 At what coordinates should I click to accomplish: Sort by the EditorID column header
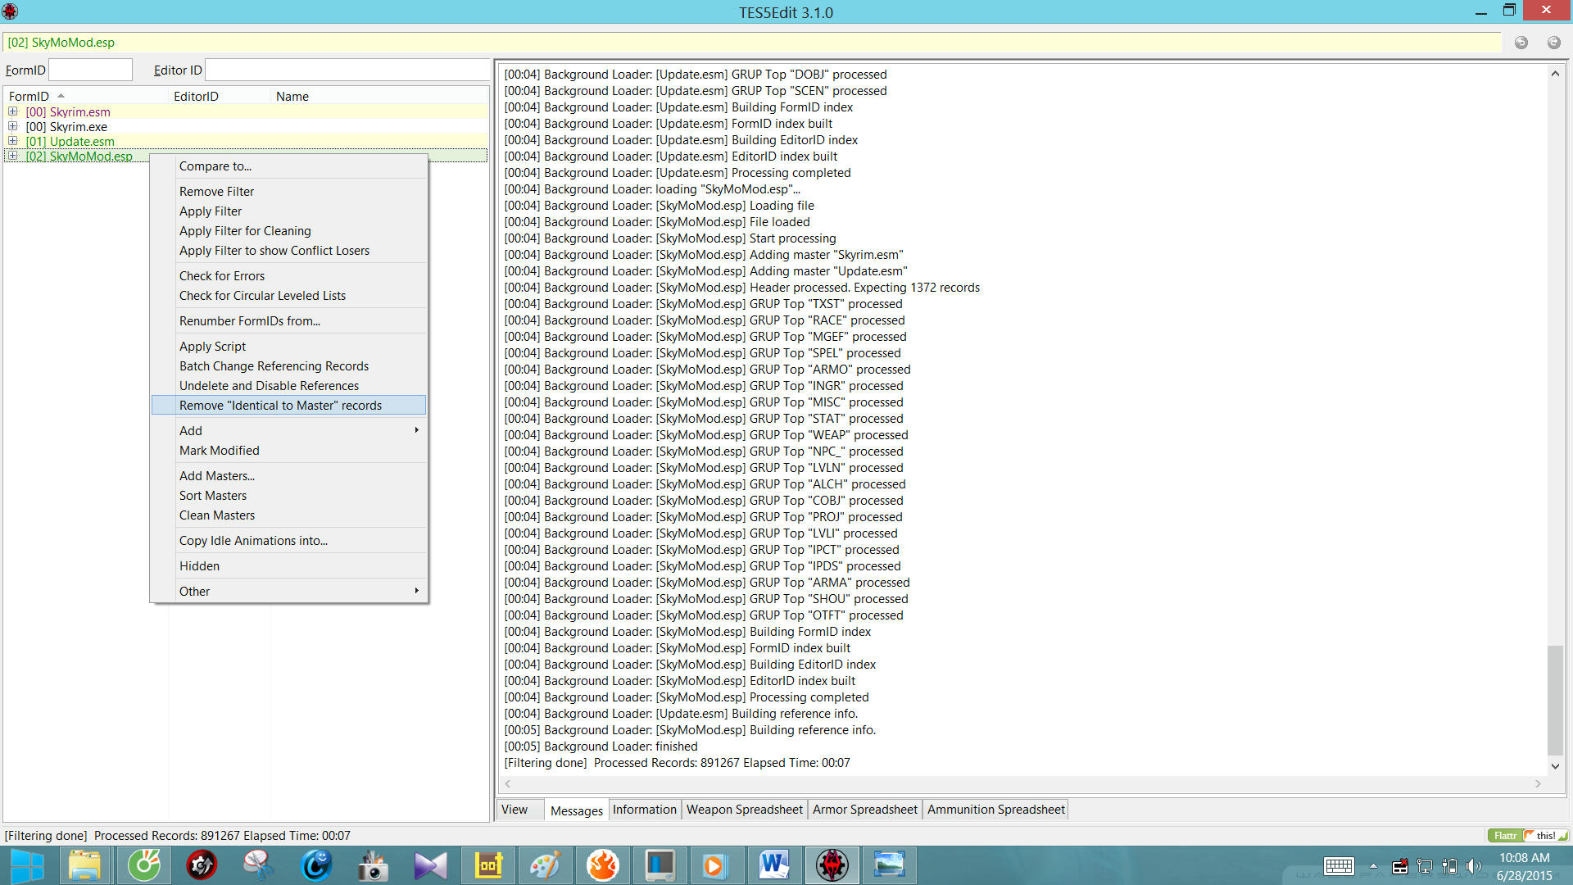220,96
